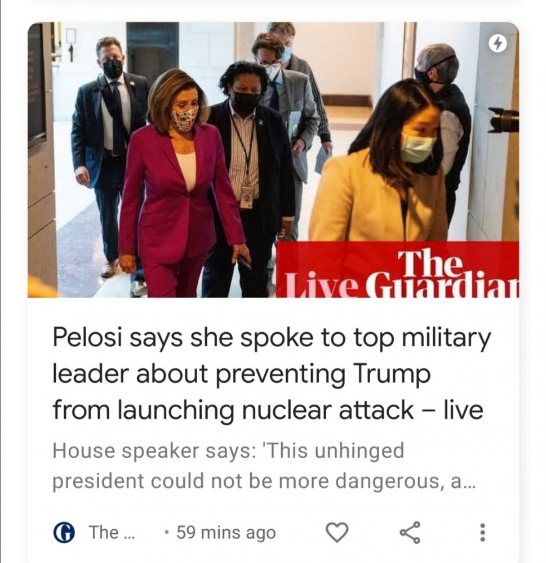Like the article with the heart icon

coord(337,532)
